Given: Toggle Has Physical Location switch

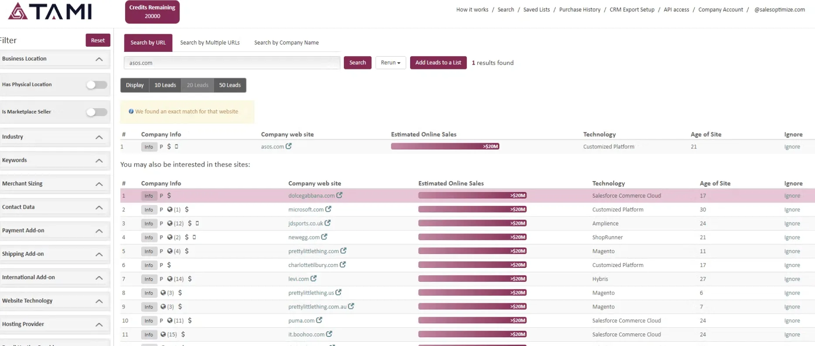Looking at the screenshot, I should 97,85.
